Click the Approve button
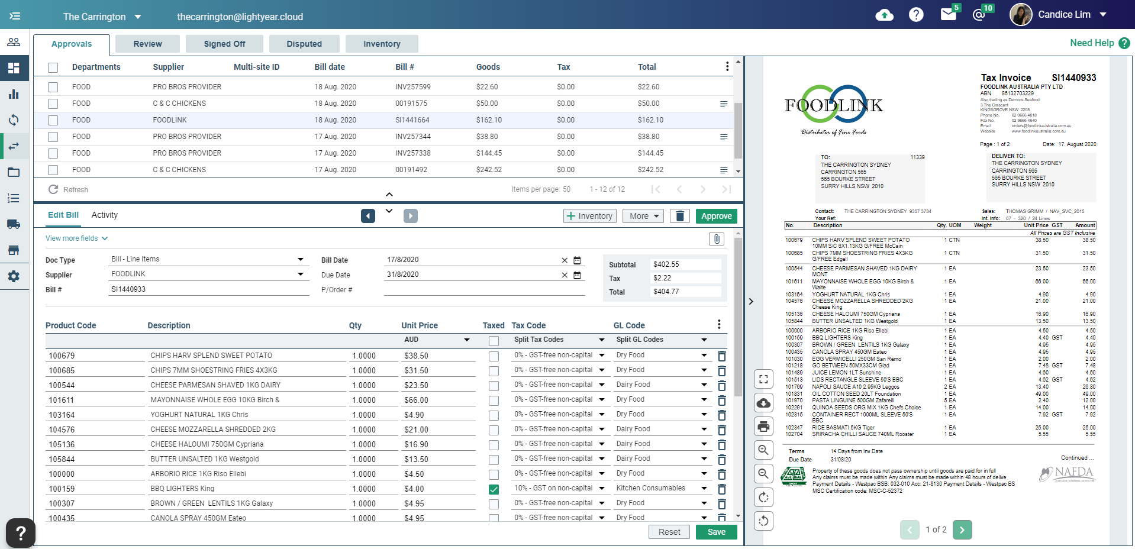The image size is (1135, 549). pos(717,216)
